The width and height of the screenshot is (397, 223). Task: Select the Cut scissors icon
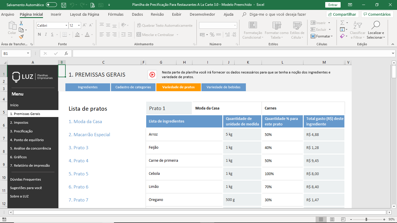[21, 23]
